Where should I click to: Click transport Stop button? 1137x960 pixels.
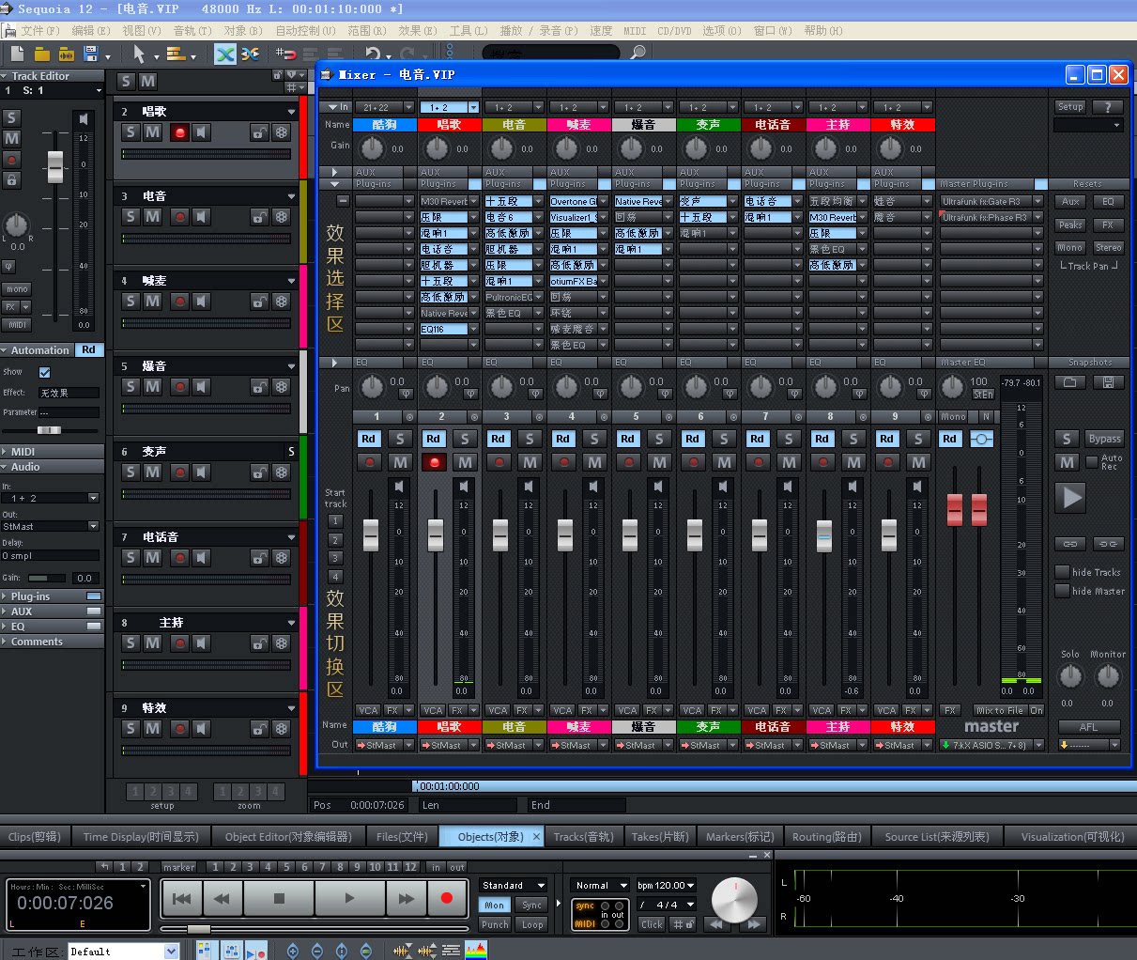pos(279,898)
